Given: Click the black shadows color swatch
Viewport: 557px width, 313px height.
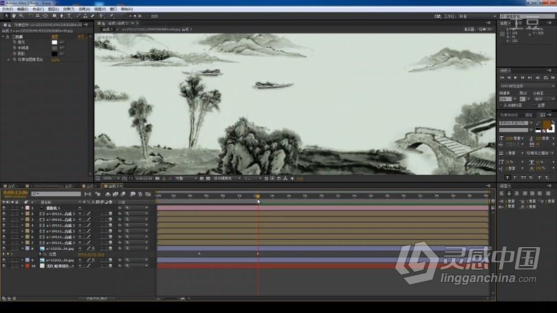Looking at the screenshot, I should 54,54.
